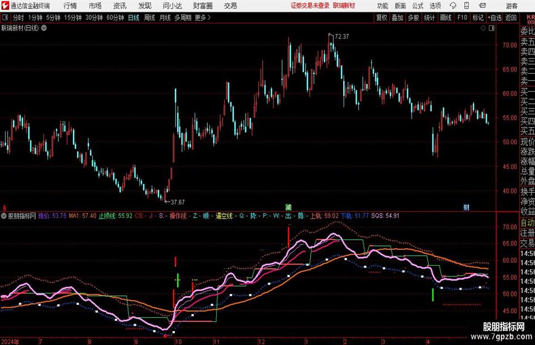535x345 pixels.
Task: Click SQS: 54.91 indicator value
Action: click(x=385, y=216)
